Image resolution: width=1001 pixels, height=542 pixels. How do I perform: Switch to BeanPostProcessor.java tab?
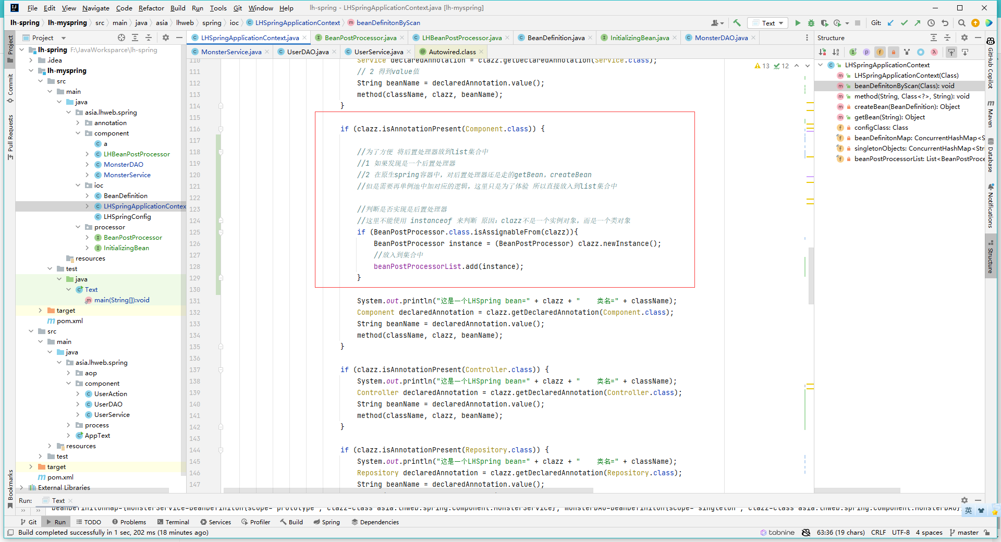[x=360, y=38]
